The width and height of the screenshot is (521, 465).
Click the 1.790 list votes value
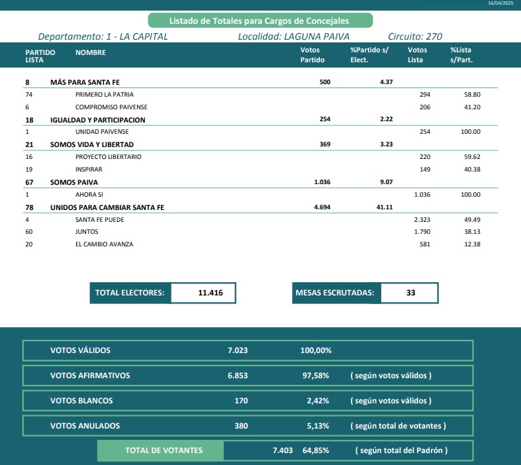pos(422,232)
